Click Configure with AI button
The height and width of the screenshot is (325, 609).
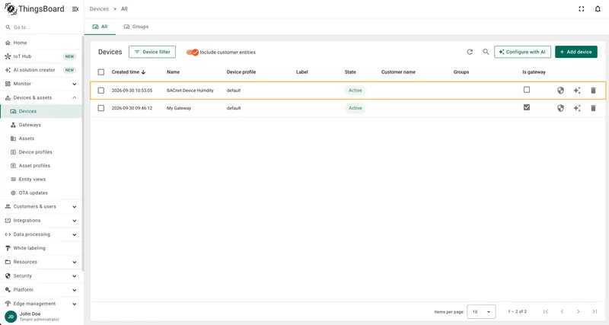(x=522, y=52)
